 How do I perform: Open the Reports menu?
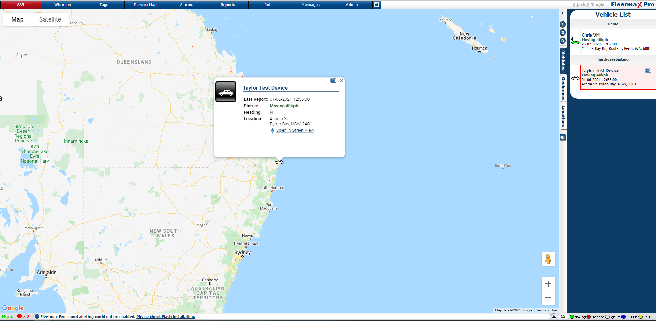tap(228, 5)
